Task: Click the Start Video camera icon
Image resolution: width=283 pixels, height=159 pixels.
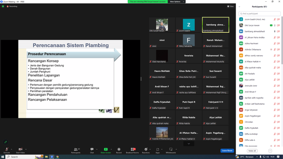Action: point(20,149)
